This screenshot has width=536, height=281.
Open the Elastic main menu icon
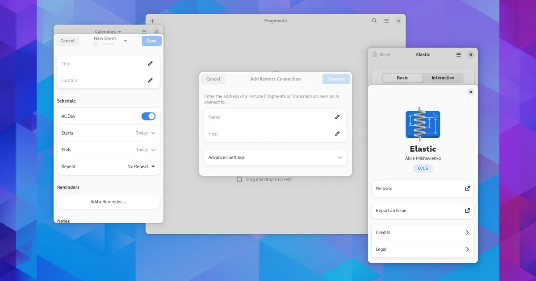coord(458,55)
